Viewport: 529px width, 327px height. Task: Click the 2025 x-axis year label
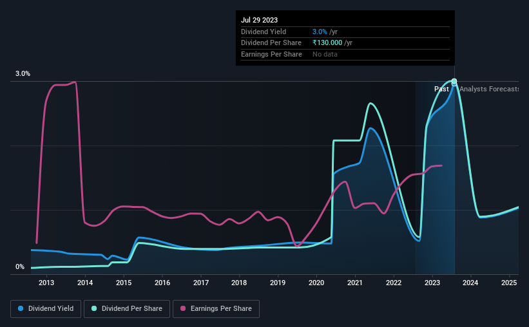pos(509,283)
